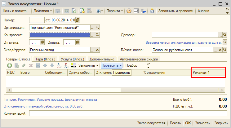
Task: Move row down with arrow icon
Action: point(52,65)
